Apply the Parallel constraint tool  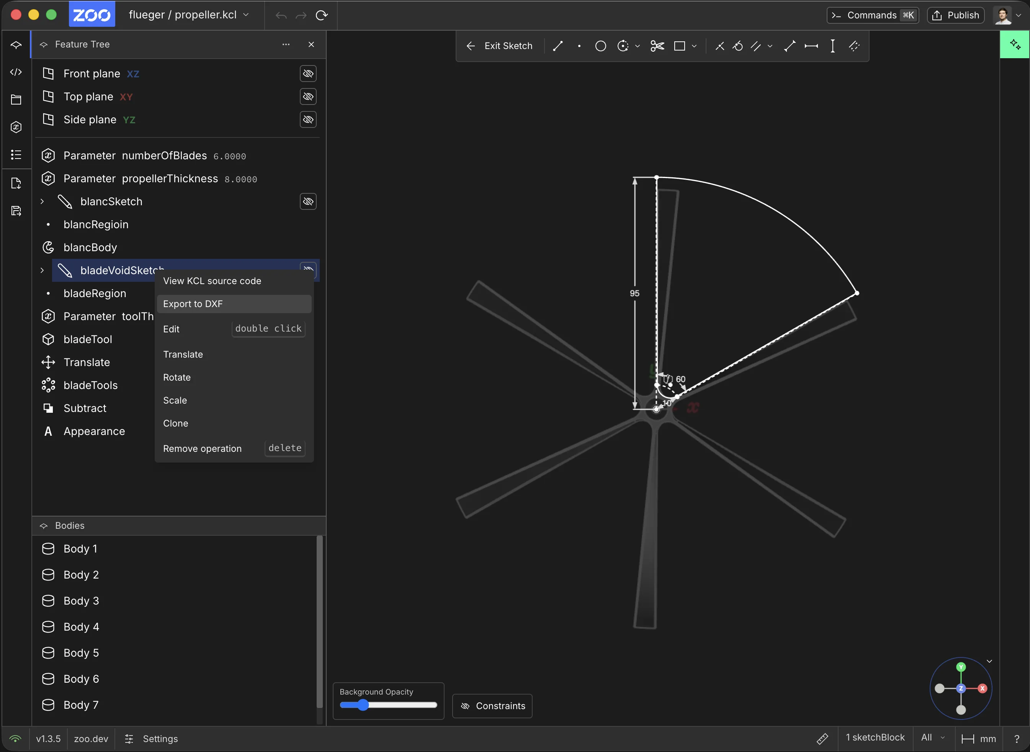click(755, 46)
